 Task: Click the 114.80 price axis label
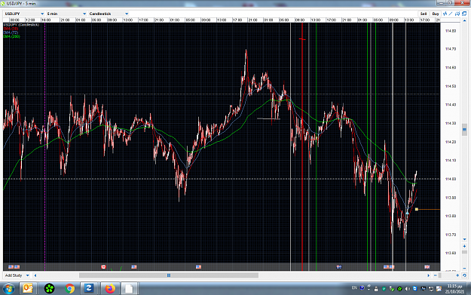451,31
